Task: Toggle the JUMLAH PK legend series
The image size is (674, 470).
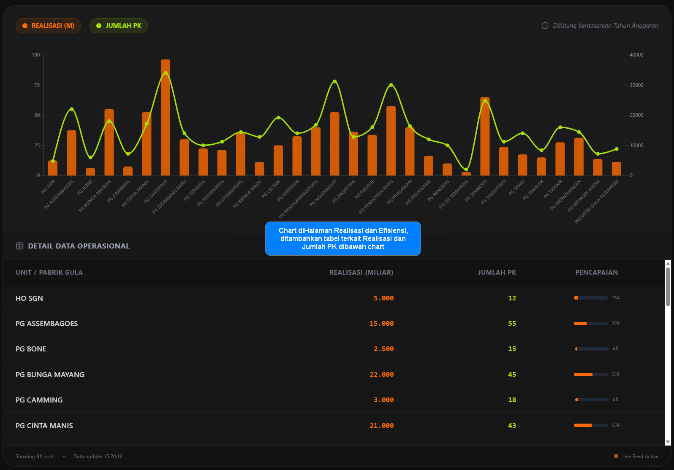Action: 119,26
